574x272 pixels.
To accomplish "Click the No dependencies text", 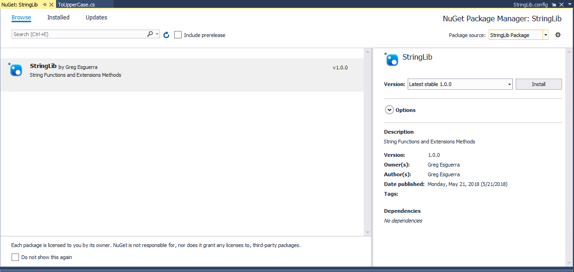I will pos(403,221).
